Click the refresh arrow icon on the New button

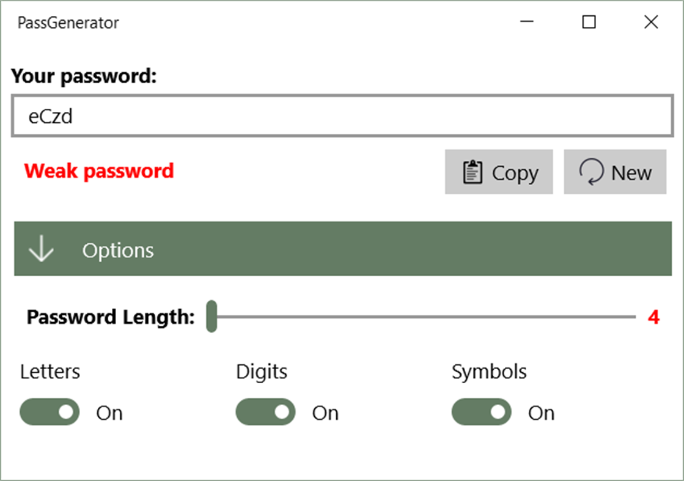590,172
